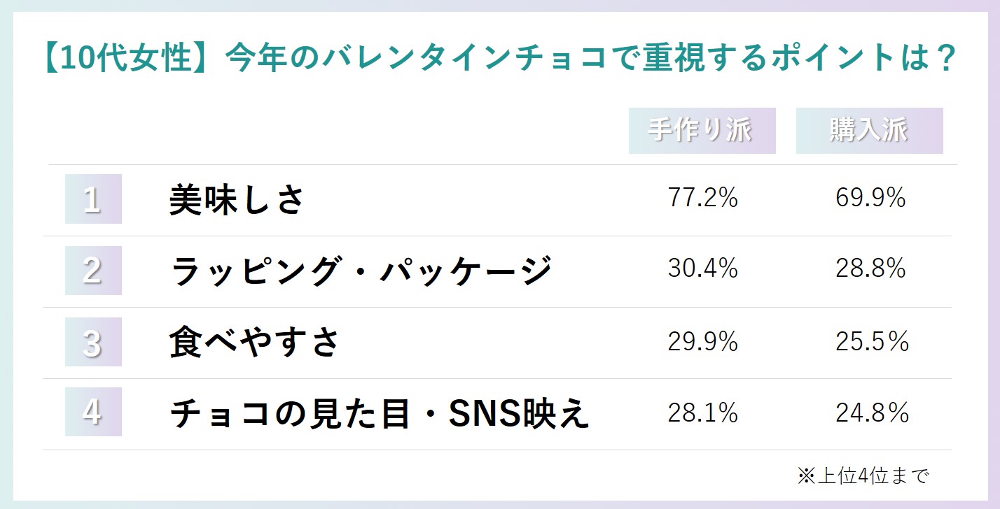Screen dimensions: 1000x509
Task: Click the ラッピング・パッケージ row label
Action: [x=361, y=271]
